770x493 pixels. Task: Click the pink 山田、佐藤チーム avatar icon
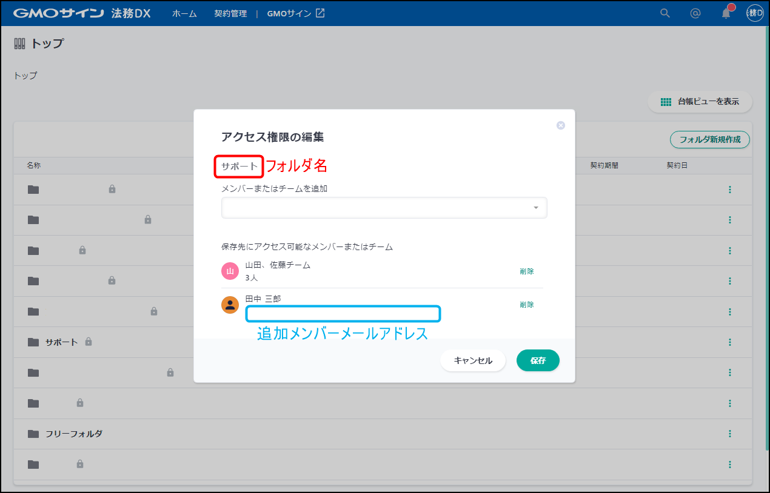[230, 271]
